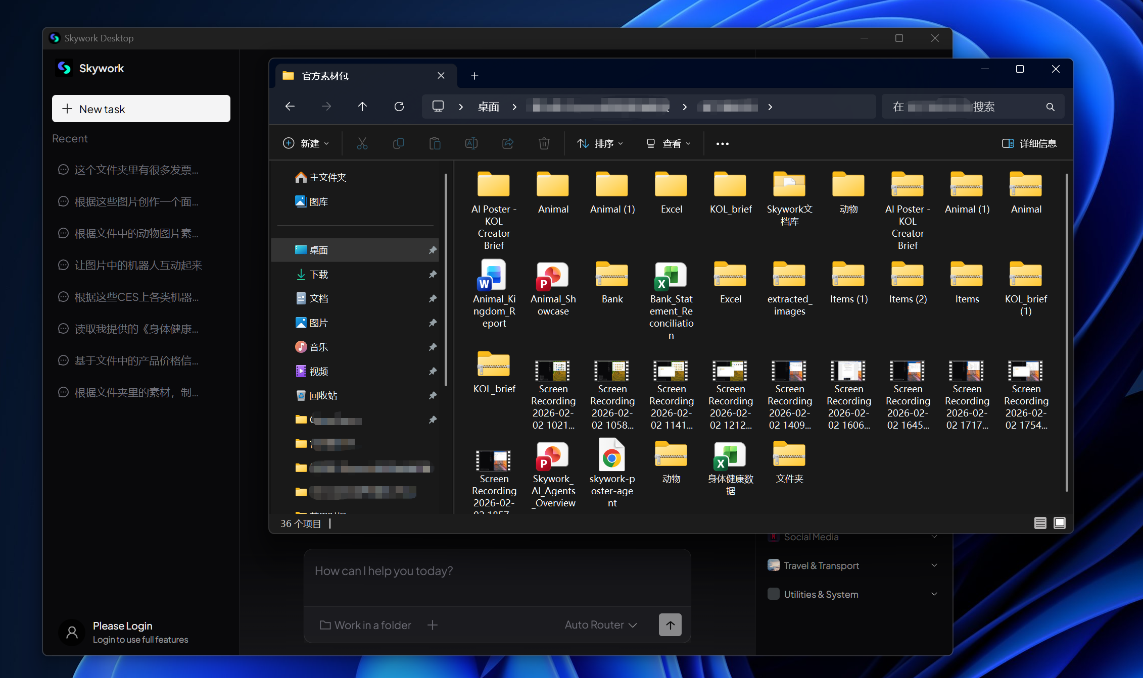
Task: Click the Paste icon
Action: pyautogui.click(x=435, y=143)
